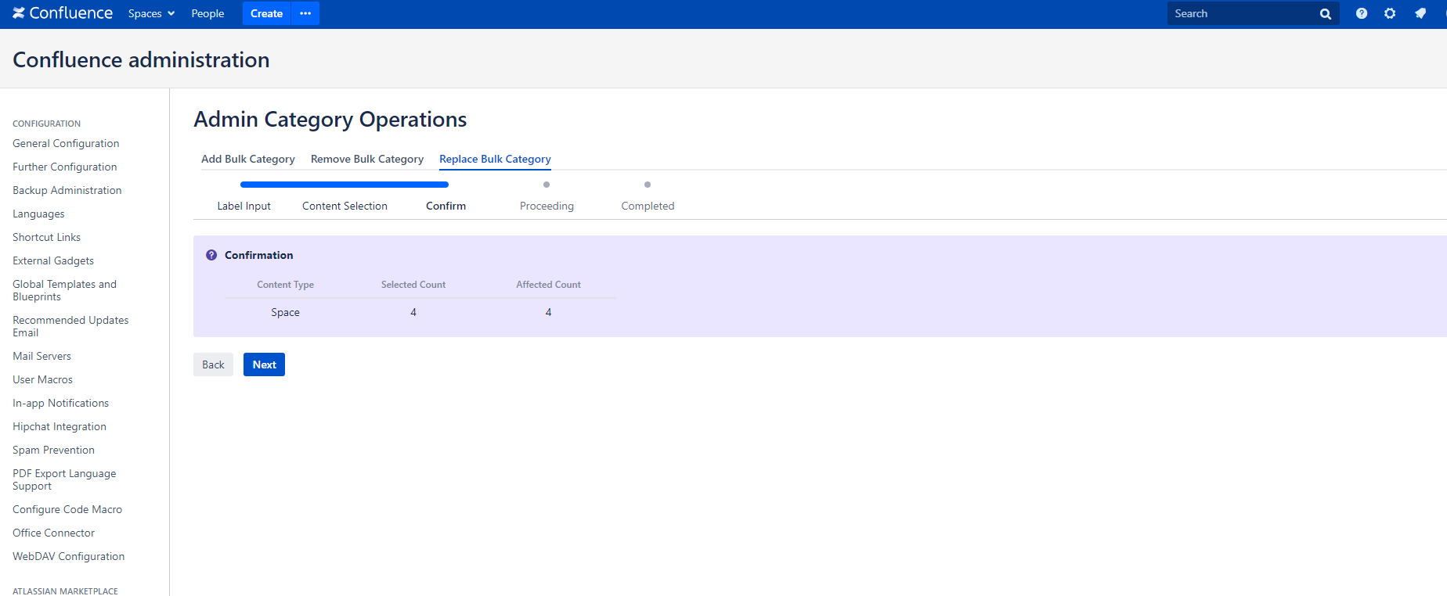Open PDF Export Language Support

click(x=64, y=479)
